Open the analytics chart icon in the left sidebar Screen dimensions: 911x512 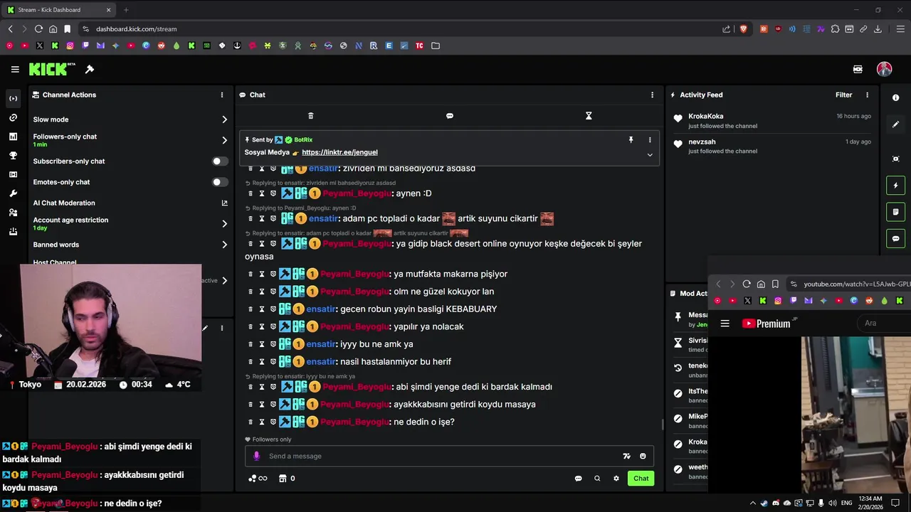pyautogui.click(x=13, y=137)
